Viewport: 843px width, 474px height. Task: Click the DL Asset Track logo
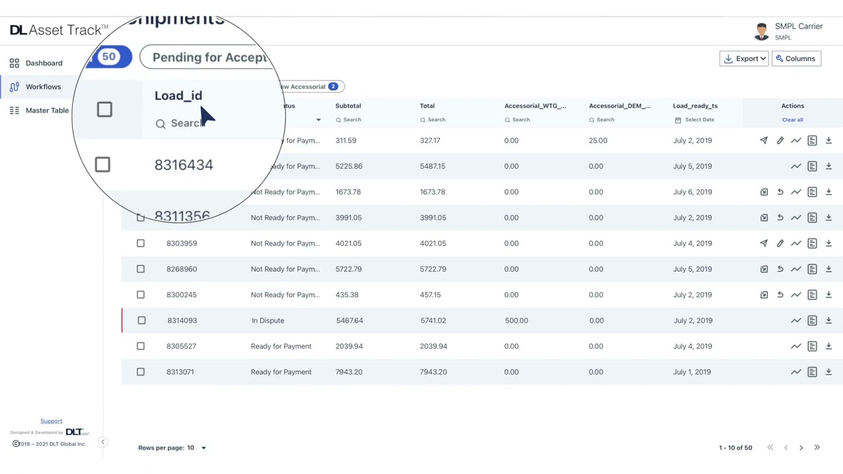[59, 30]
